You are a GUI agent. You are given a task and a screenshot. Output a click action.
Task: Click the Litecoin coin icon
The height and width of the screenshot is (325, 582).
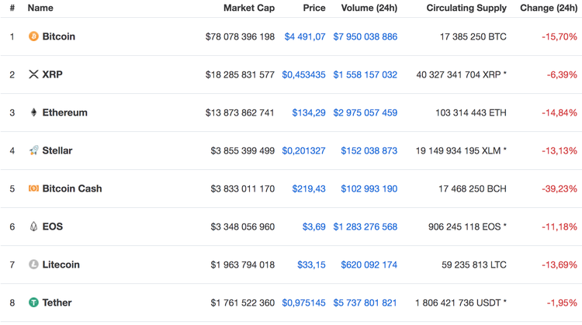pyautogui.click(x=33, y=264)
